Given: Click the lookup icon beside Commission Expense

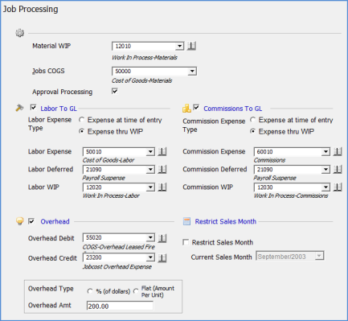Looking at the screenshot, I should tap(338, 151).
